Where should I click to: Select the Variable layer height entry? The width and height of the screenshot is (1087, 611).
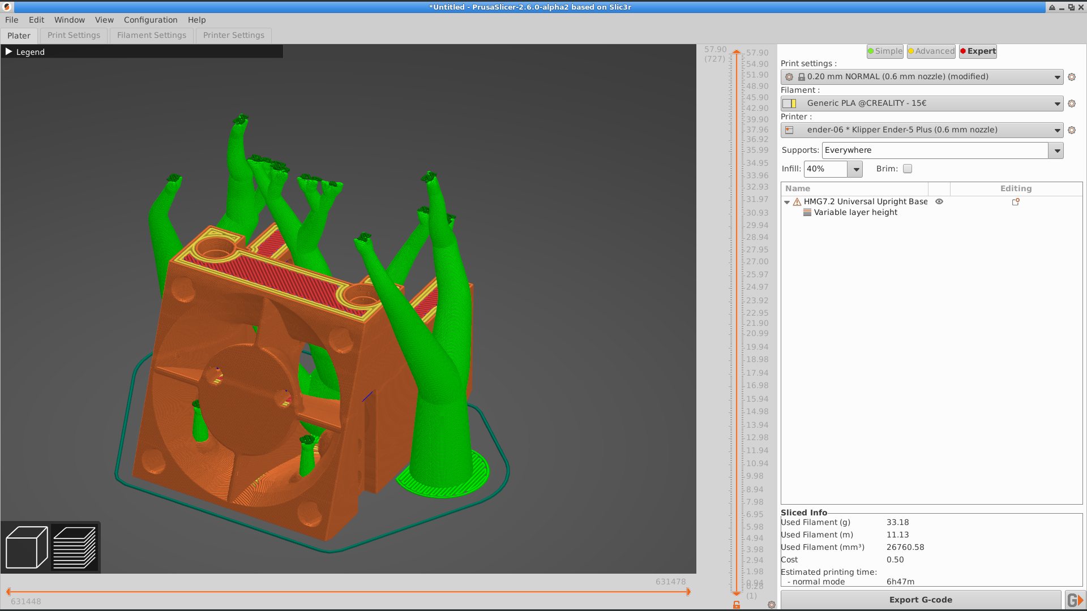(855, 212)
